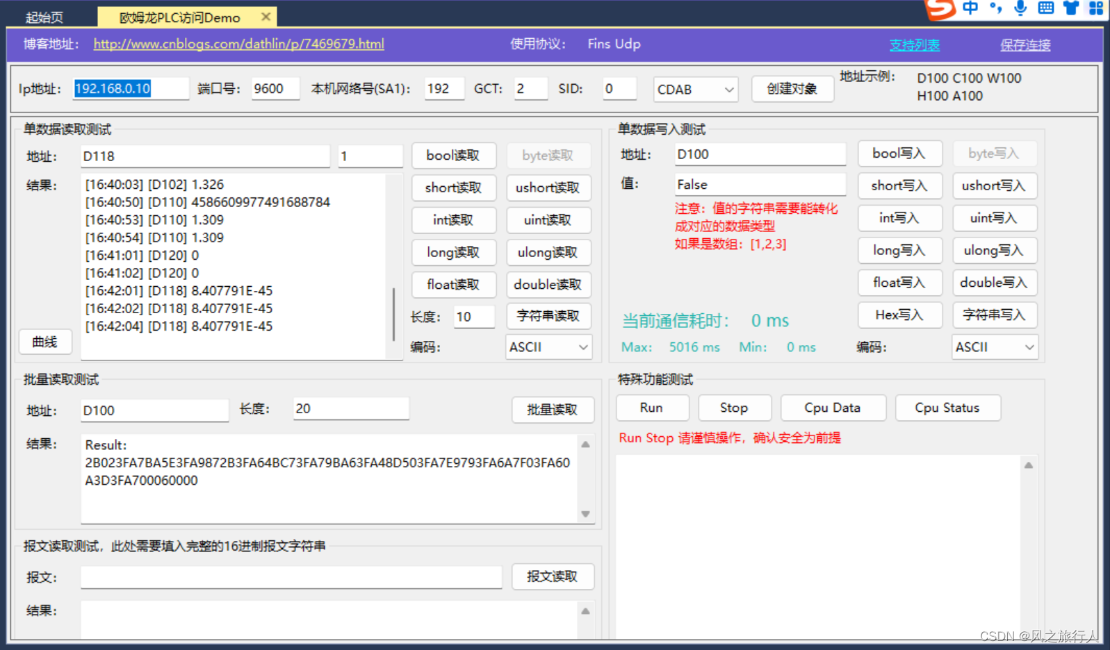This screenshot has height=650, width=1110.
Task: Click the punctuation mode icon in IME bar
Action: tap(996, 8)
